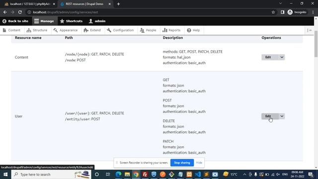Open XAMPP control panel from taskbar

[x=189, y=175]
